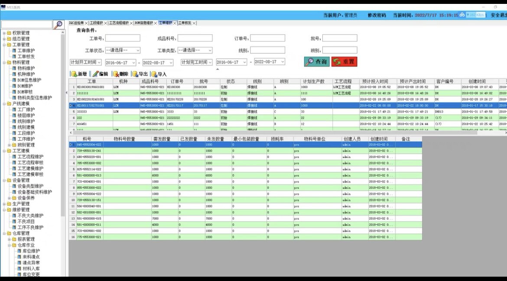Switch to the 工艺流程维护 tab
The height and width of the screenshot is (281, 507).
coord(118,23)
